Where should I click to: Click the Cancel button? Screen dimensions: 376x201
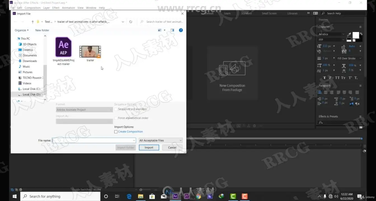(x=172, y=148)
